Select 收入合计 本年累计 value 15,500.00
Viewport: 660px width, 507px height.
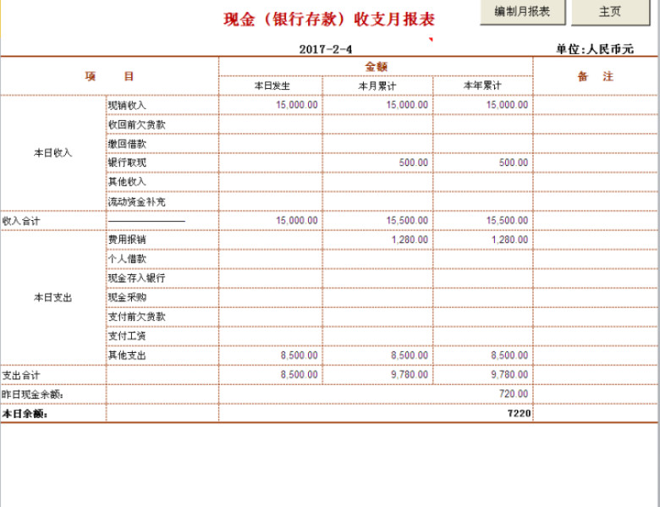point(507,221)
